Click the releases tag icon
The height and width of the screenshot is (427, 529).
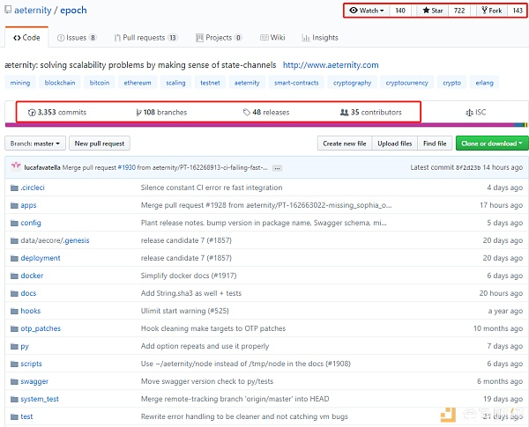247,112
